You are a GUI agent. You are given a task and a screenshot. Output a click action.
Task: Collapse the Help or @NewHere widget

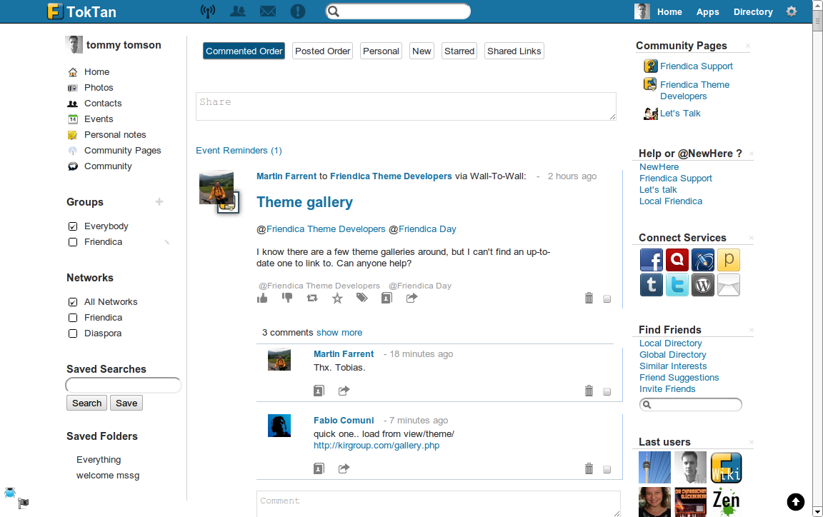pyautogui.click(x=751, y=154)
